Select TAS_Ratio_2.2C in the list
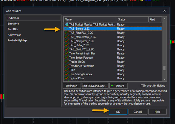Image resolution: width=175 pixels, height=124 pixels. click(x=113, y=45)
